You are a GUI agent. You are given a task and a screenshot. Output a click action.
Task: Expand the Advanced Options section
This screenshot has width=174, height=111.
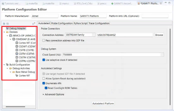click(43, 94)
